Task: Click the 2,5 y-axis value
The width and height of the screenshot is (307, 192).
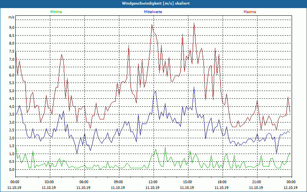Action: (12, 130)
